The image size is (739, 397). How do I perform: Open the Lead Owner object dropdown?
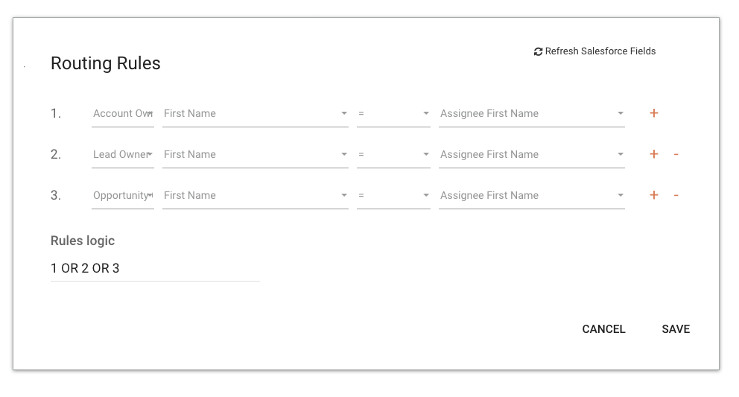point(123,155)
